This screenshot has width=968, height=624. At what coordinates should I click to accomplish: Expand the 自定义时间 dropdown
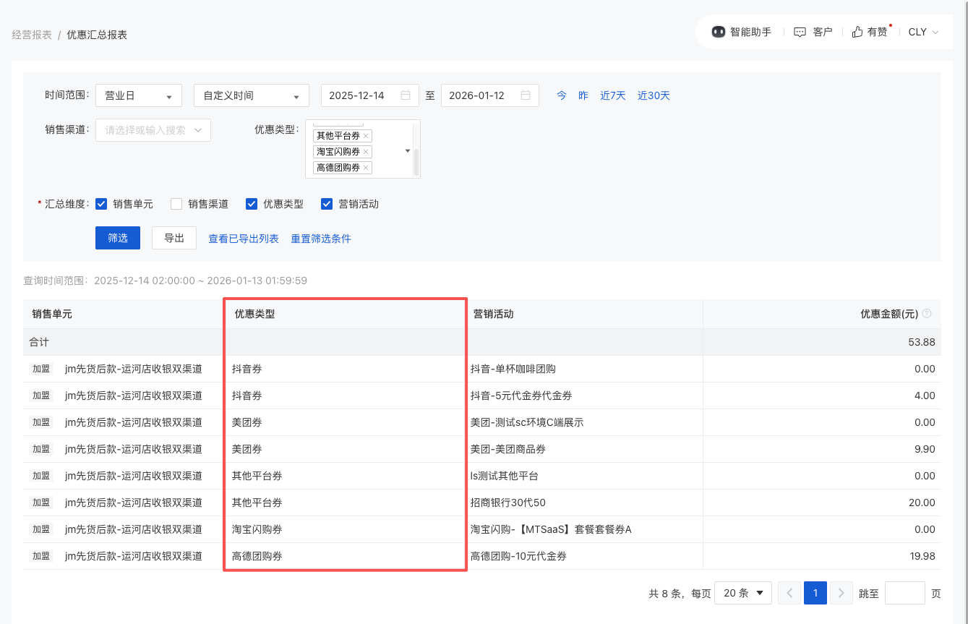[x=251, y=96]
